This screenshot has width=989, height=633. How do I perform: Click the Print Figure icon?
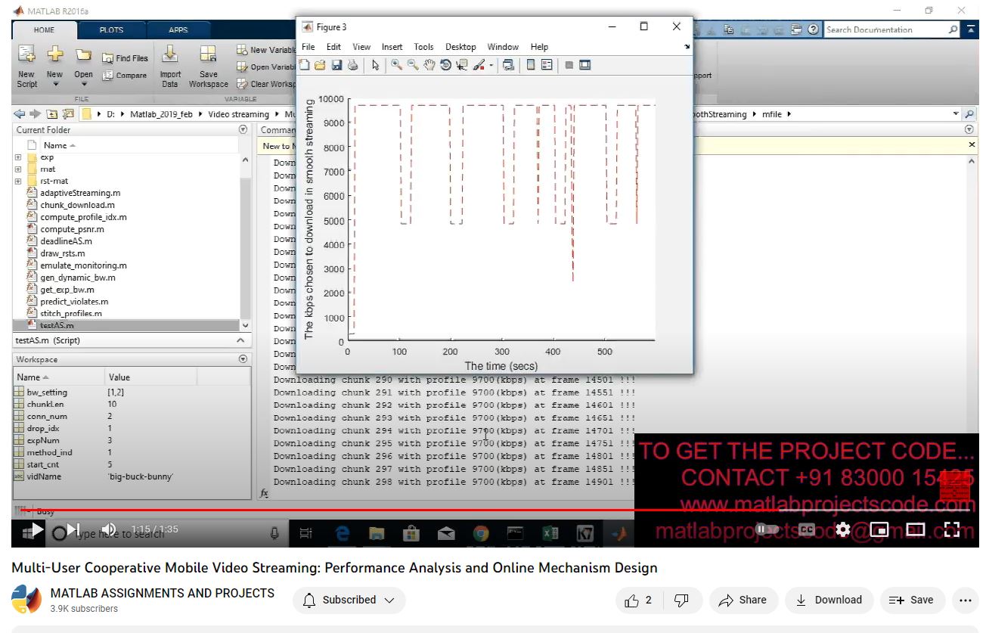coord(352,66)
